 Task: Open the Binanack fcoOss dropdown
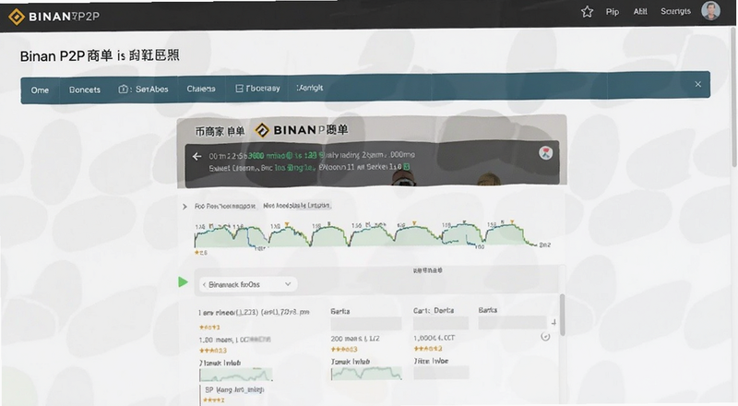(x=247, y=284)
